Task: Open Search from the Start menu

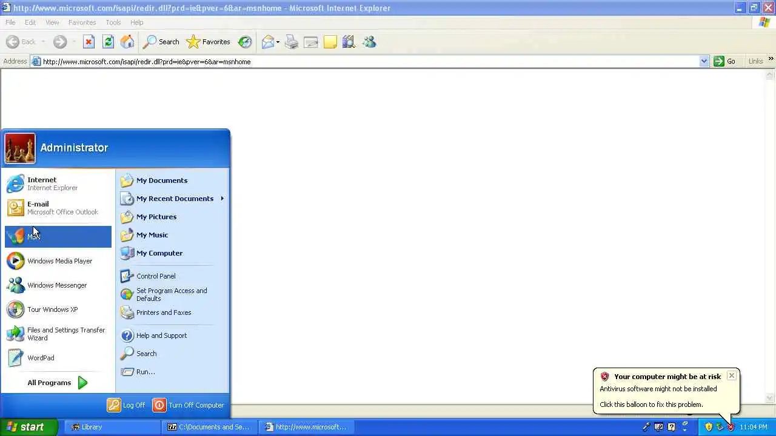Action: click(172, 354)
